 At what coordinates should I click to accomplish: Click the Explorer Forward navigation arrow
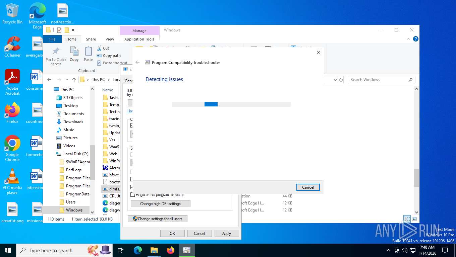click(x=59, y=80)
